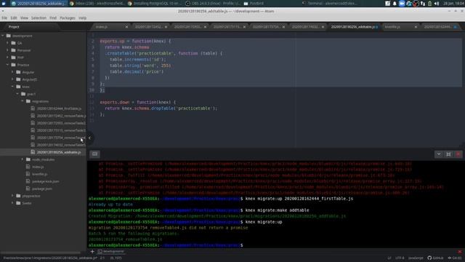Open the File menu
The width and height of the screenshot is (465, 262).
(4, 18)
